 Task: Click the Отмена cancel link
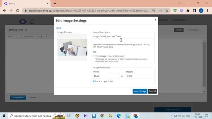pyautogui.click(x=32, y=97)
